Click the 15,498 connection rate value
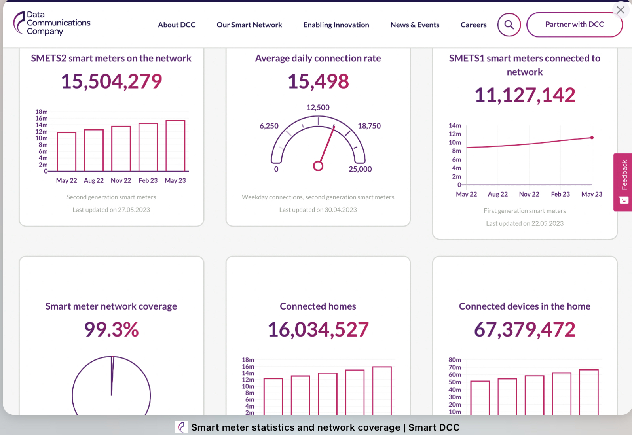 (318, 81)
